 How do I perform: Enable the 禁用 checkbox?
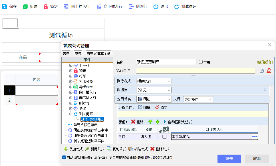click(x=201, y=62)
